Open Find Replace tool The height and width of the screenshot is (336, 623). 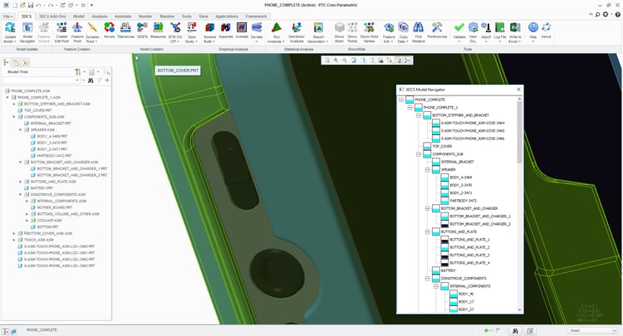[419, 32]
